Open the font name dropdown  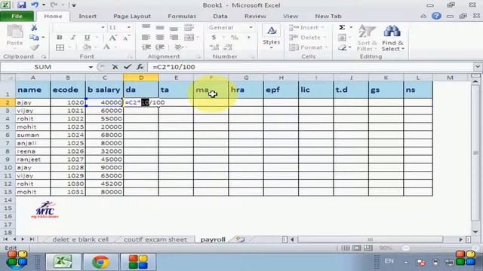click(103, 27)
